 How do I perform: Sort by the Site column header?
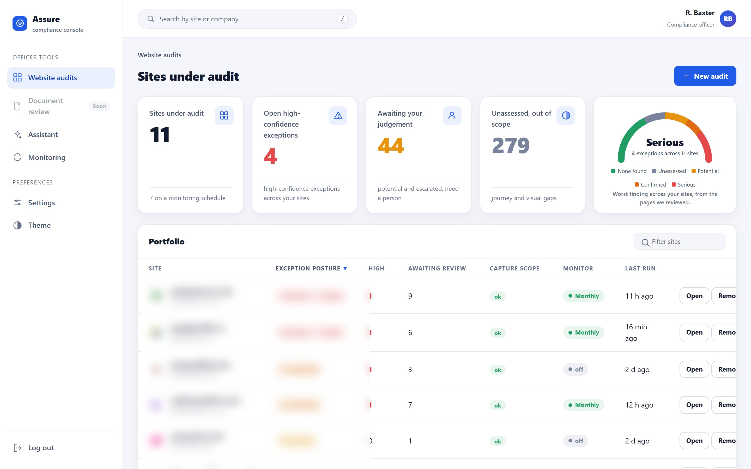point(155,268)
